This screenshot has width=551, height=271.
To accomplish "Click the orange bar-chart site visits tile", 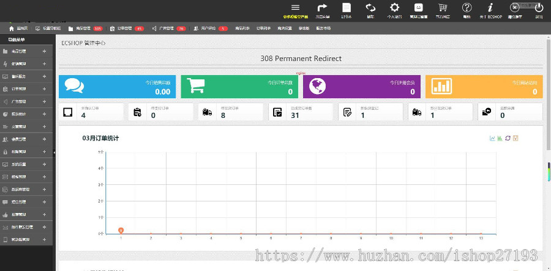I will click(484, 87).
